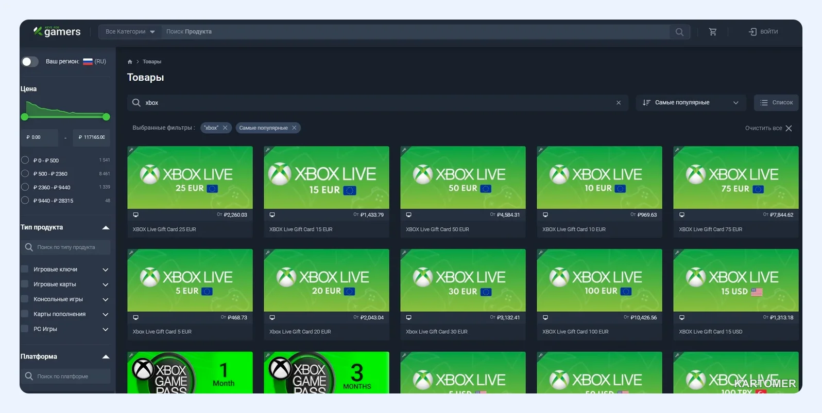Click the Товары breadcrumb link
The height and width of the screenshot is (413, 822).
pyautogui.click(x=152, y=62)
